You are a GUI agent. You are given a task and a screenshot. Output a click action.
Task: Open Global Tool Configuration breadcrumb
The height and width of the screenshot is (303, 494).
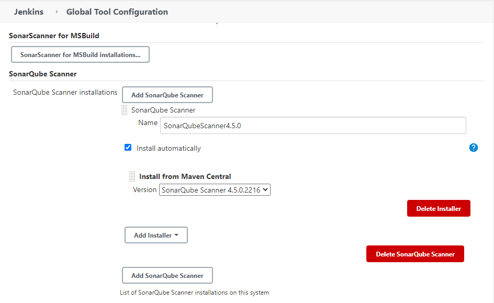point(117,12)
